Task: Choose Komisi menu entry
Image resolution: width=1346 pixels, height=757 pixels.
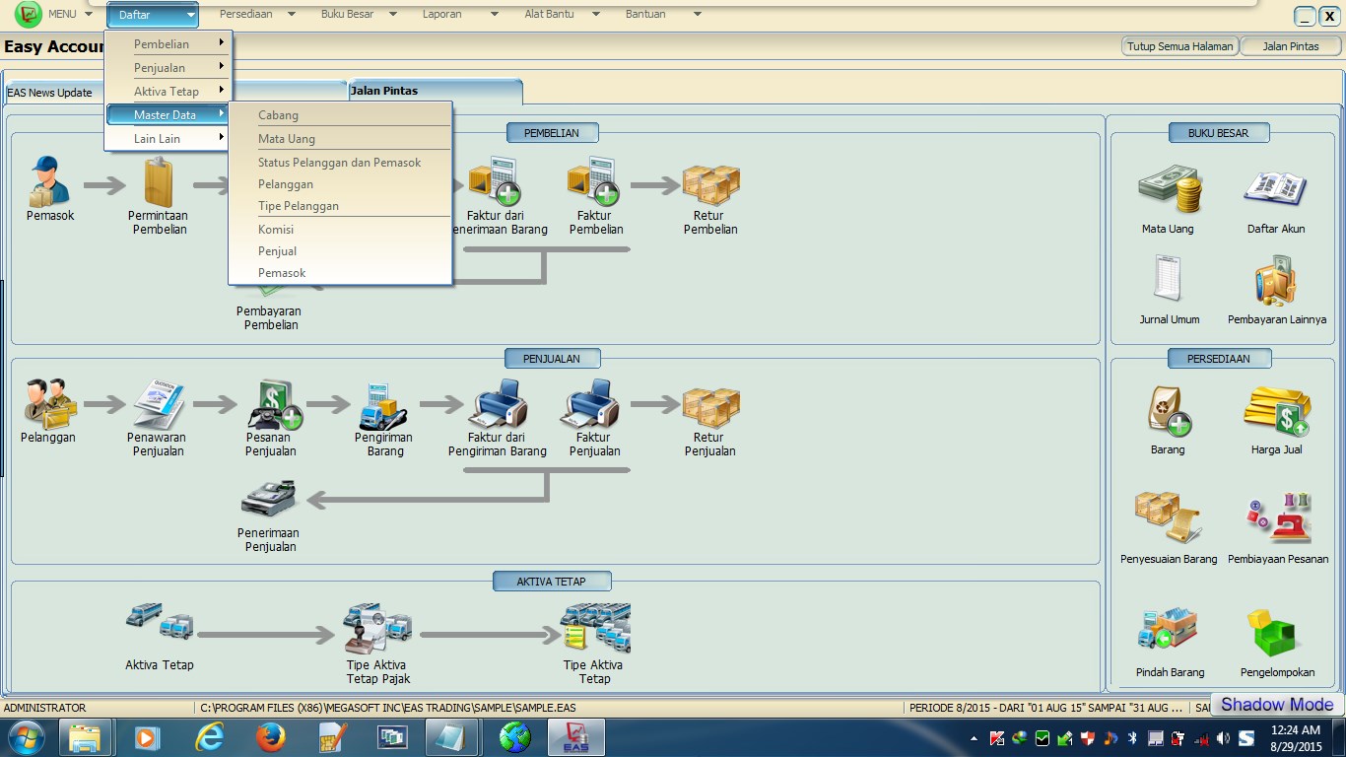Action: [x=340, y=230]
